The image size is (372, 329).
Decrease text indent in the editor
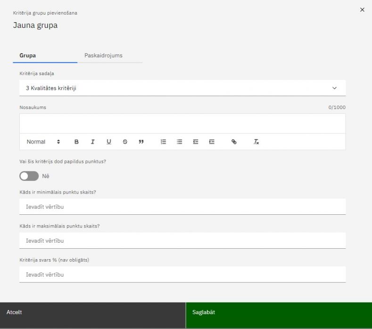pos(196,142)
